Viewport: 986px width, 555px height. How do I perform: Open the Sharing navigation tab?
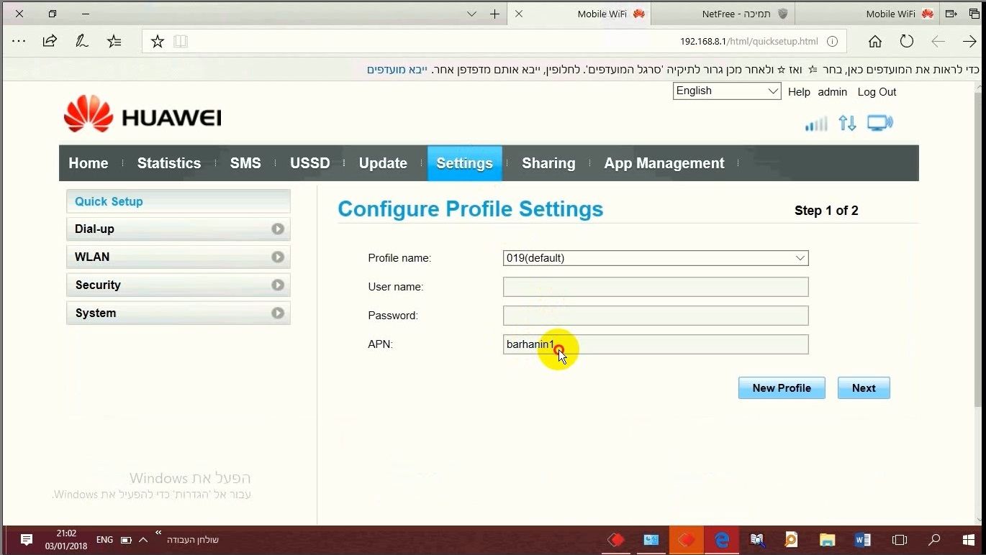click(x=548, y=163)
